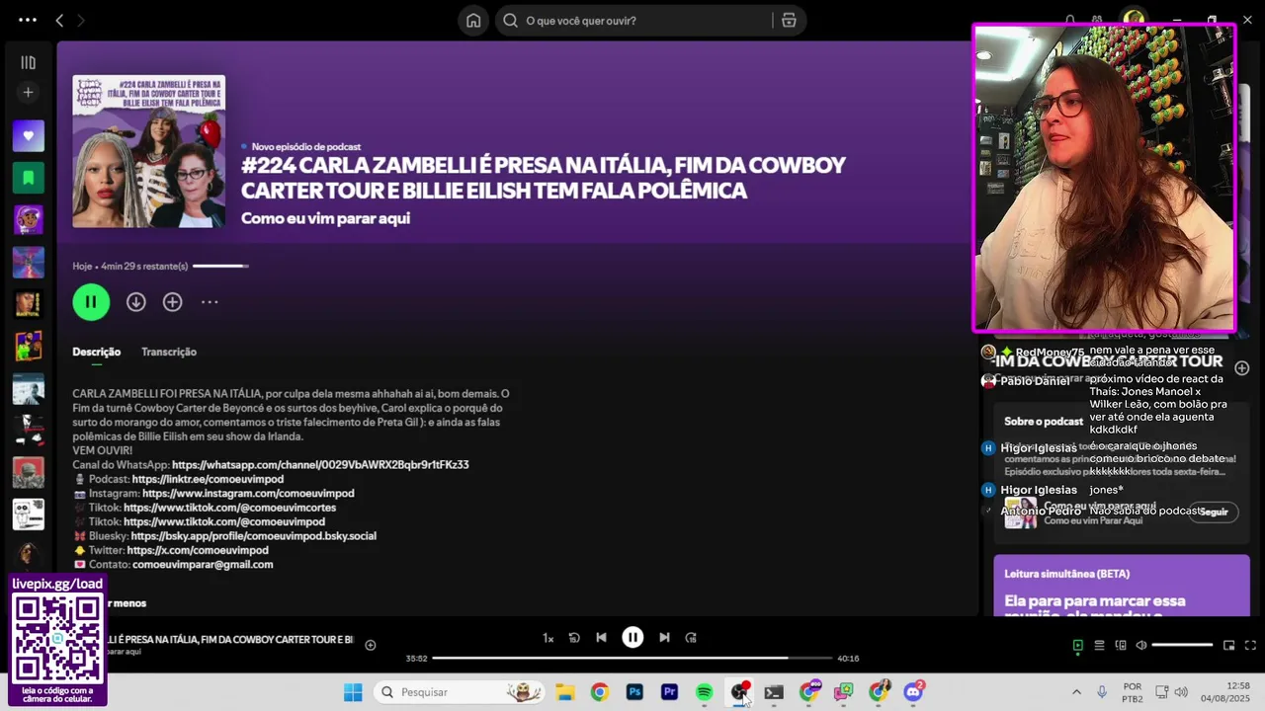Open the Browse icon in the search bar

click(789, 20)
